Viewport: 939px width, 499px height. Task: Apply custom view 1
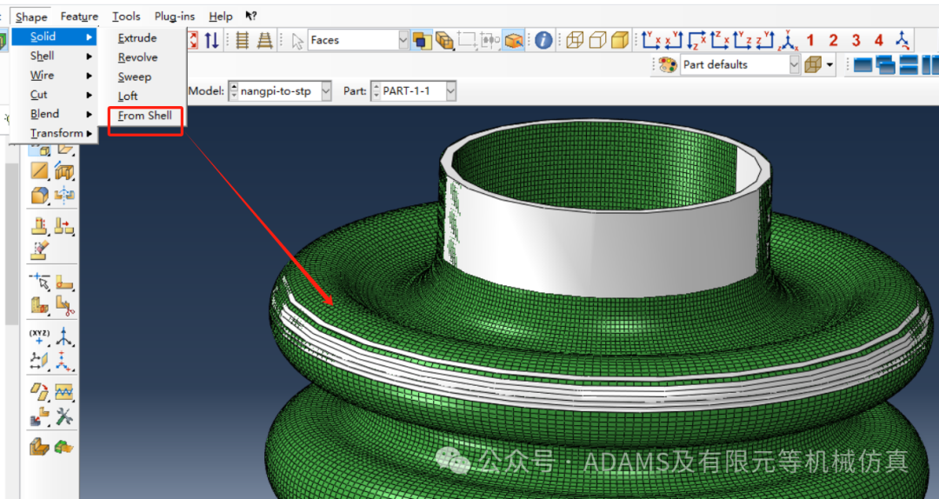click(x=810, y=40)
